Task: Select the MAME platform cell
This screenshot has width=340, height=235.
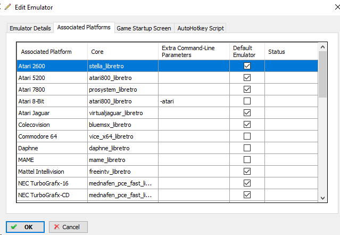Action: click(x=52, y=160)
